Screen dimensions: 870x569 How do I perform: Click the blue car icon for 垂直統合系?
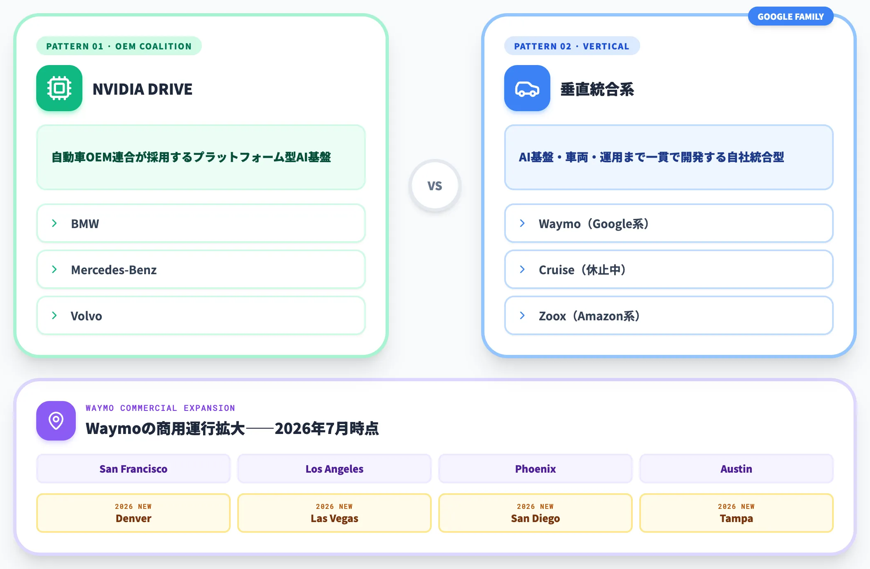pyautogui.click(x=527, y=88)
